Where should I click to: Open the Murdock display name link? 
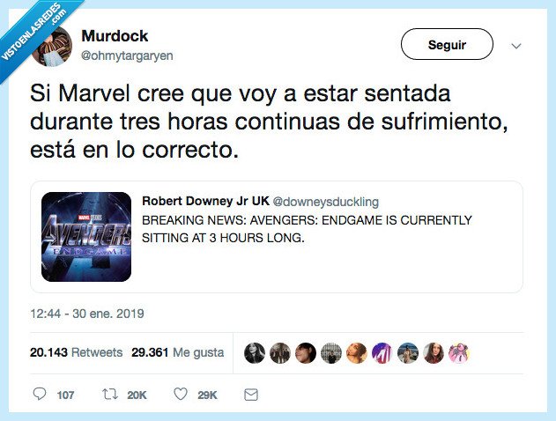115,36
